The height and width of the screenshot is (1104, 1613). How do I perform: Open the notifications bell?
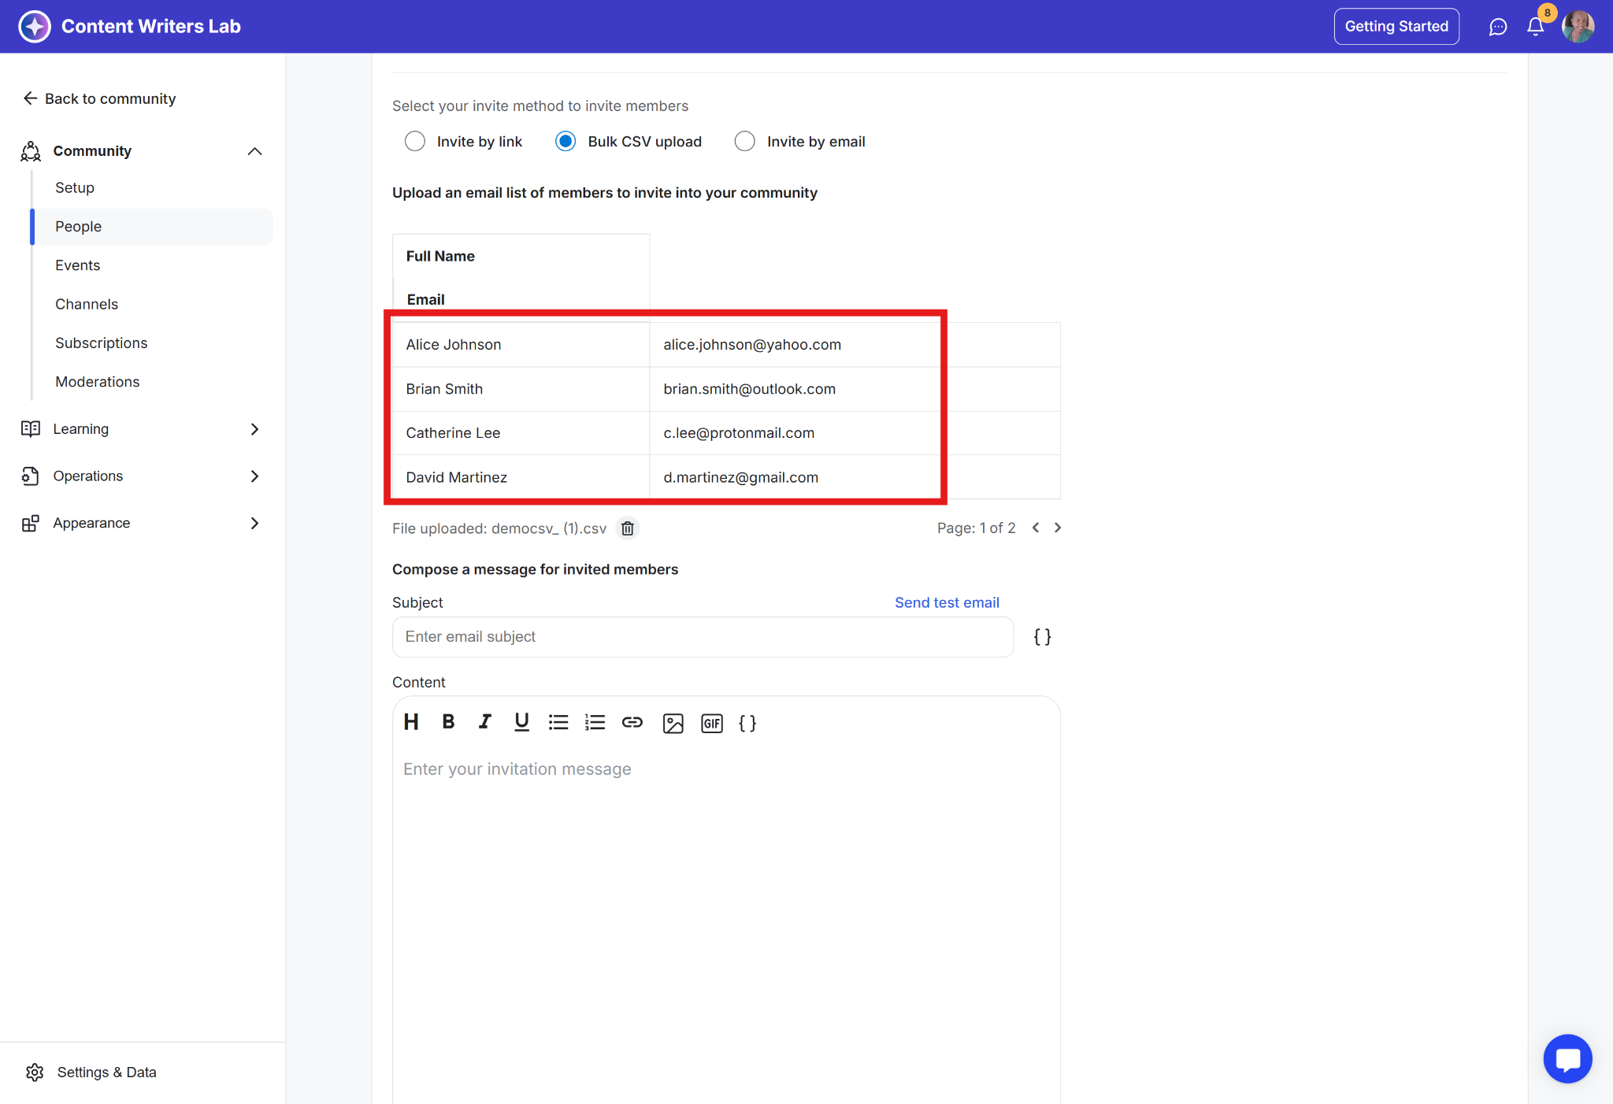tap(1535, 27)
